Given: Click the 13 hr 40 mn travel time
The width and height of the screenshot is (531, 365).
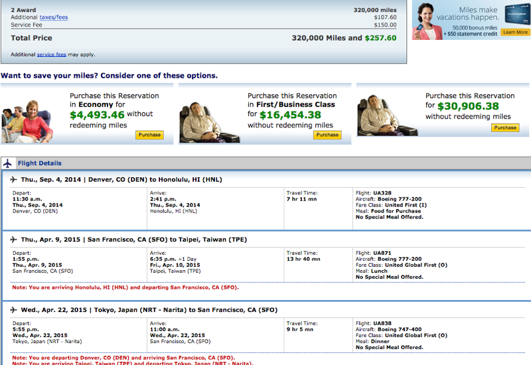Looking at the screenshot, I should tap(303, 259).
